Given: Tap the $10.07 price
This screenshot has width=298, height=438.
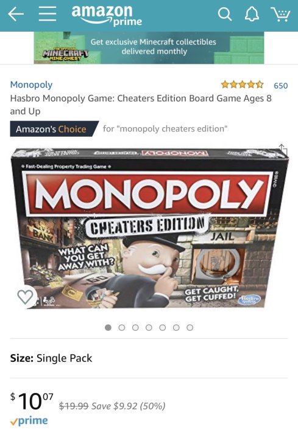Looking at the screenshot, I should pyautogui.click(x=32, y=401).
